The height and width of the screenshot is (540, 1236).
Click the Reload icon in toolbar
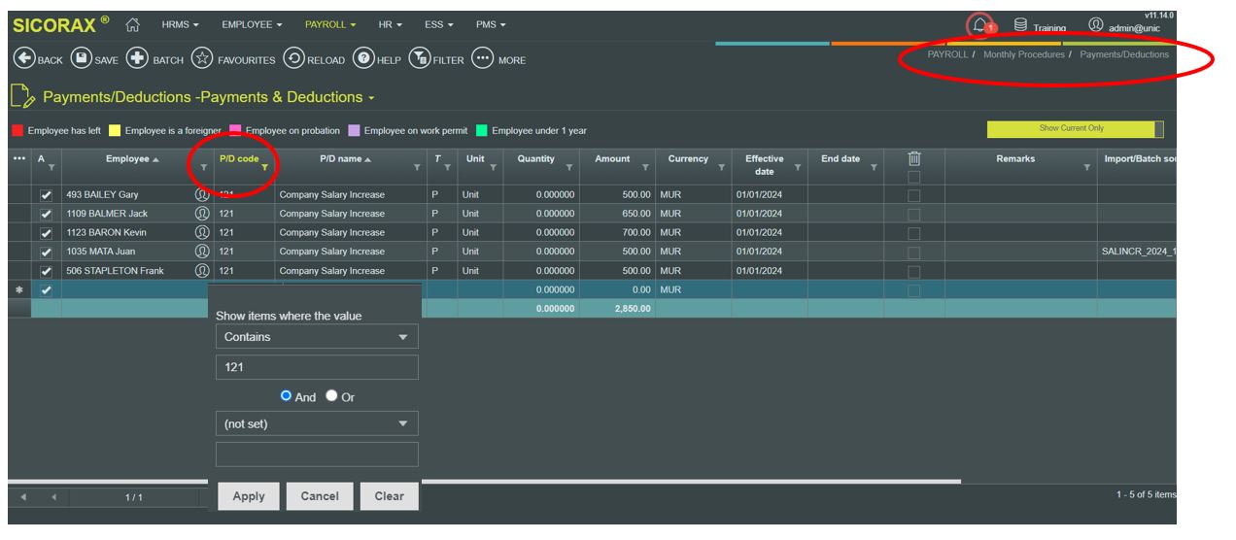tap(293, 59)
